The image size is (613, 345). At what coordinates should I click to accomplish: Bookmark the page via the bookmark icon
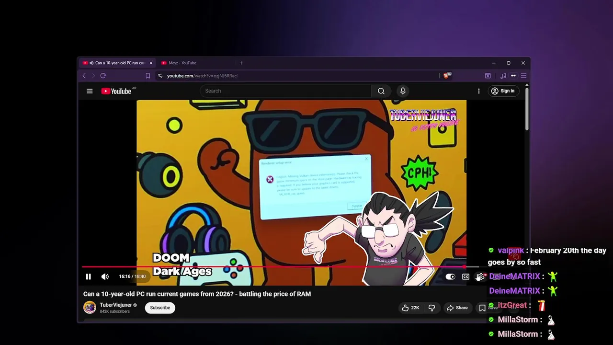(148, 76)
